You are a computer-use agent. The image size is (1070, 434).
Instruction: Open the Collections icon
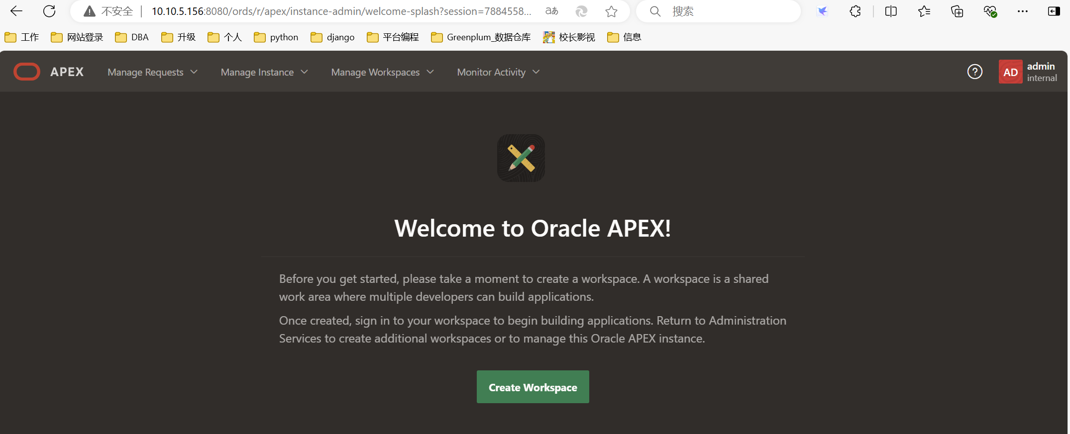[x=957, y=11]
